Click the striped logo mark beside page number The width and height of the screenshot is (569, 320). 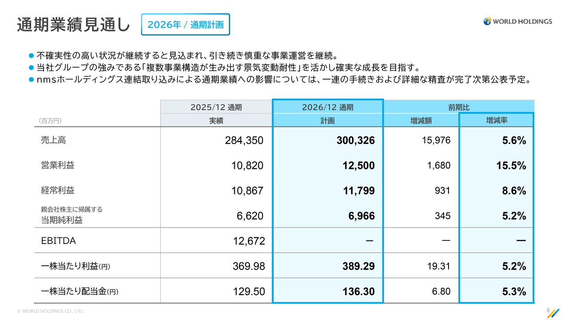[553, 313]
